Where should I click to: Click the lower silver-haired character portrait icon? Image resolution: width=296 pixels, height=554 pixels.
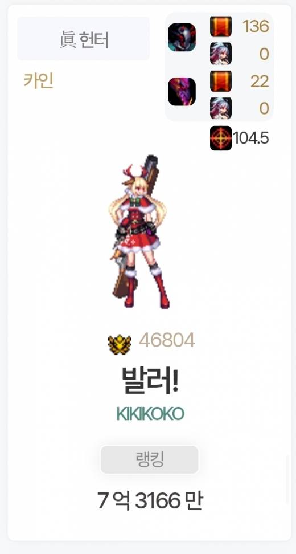[x=221, y=108]
